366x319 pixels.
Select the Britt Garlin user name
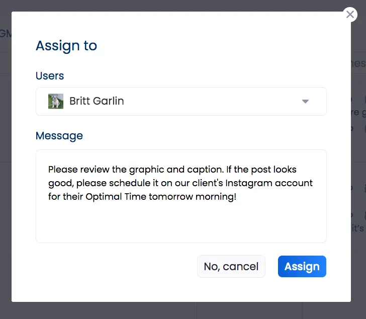(97, 101)
